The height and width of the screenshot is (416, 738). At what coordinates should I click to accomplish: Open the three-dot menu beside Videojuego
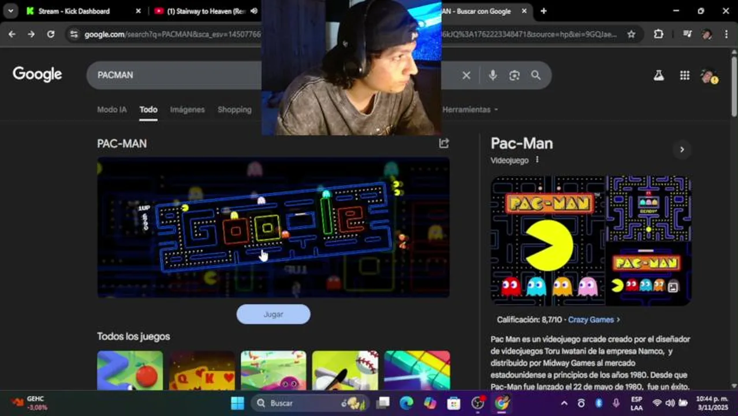(537, 160)
